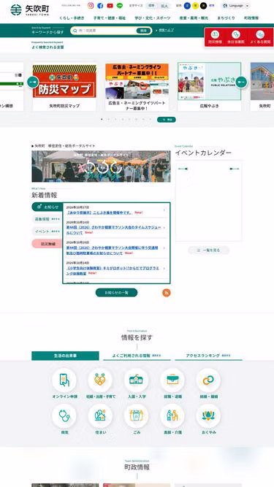Open the YouTube social icon
This screenshot has width=274, height=487.
click(110, 6)
